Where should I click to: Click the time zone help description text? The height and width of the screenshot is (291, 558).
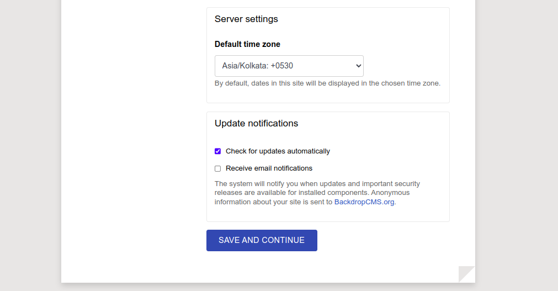pyautogui.click(x=327, y=84)
